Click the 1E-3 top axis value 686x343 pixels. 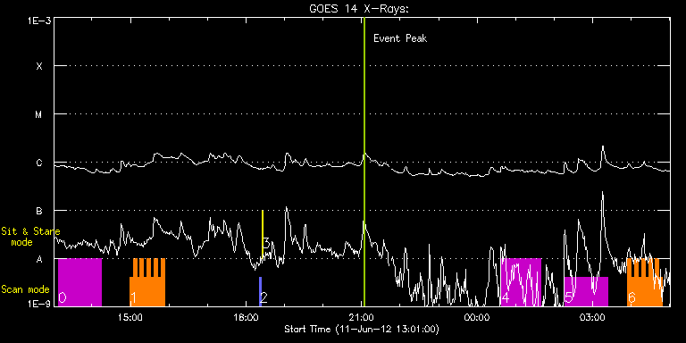point(39,21)
